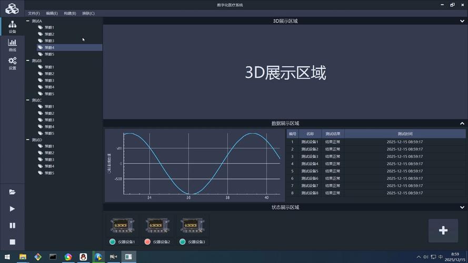The image size is (468, 263).
Task: Select the 仪器设备3 device thumbnail
Action: 192,225
